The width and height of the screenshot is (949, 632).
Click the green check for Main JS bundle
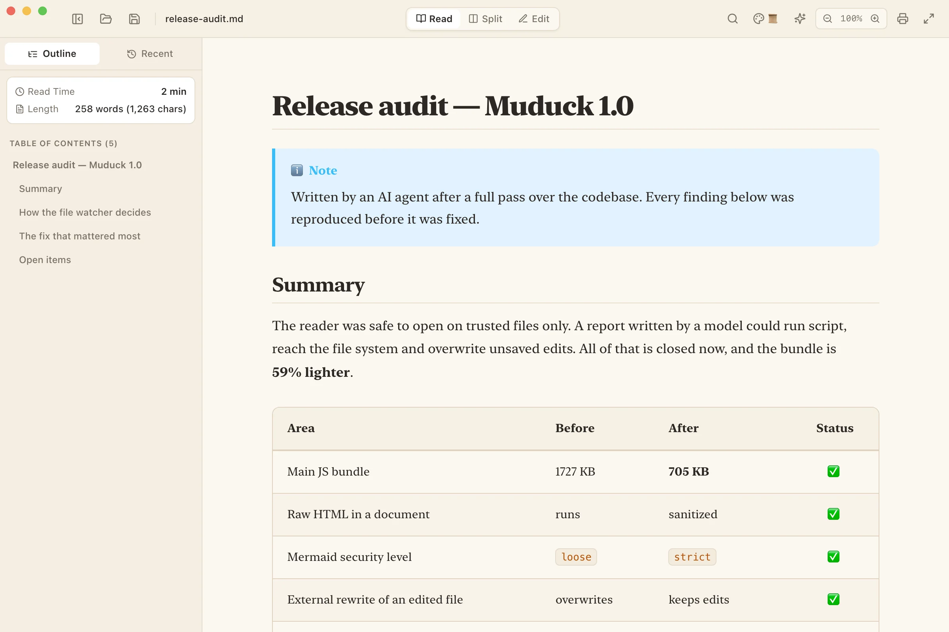point(833,471)
